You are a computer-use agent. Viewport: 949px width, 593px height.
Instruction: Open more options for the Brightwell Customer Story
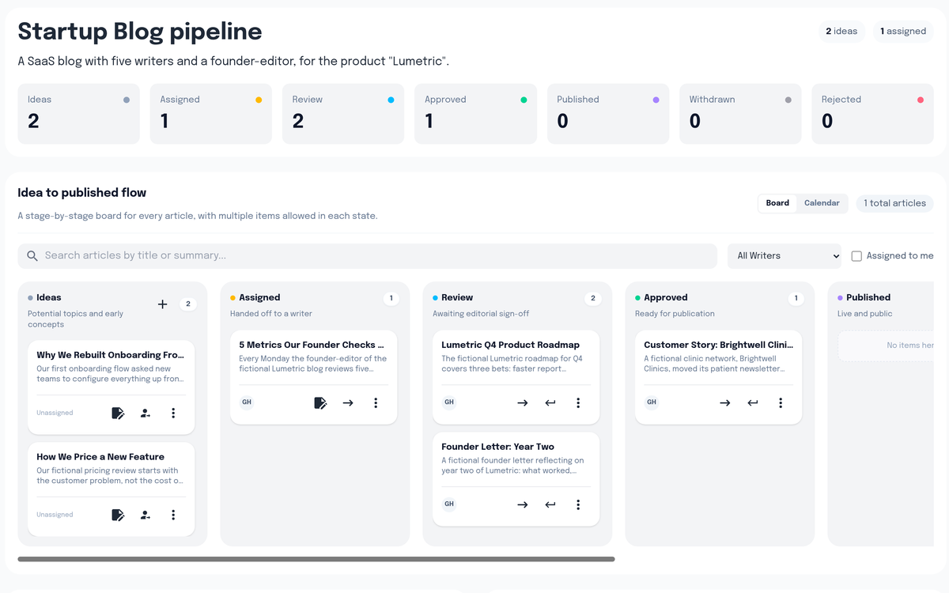[x=781, y=402]
